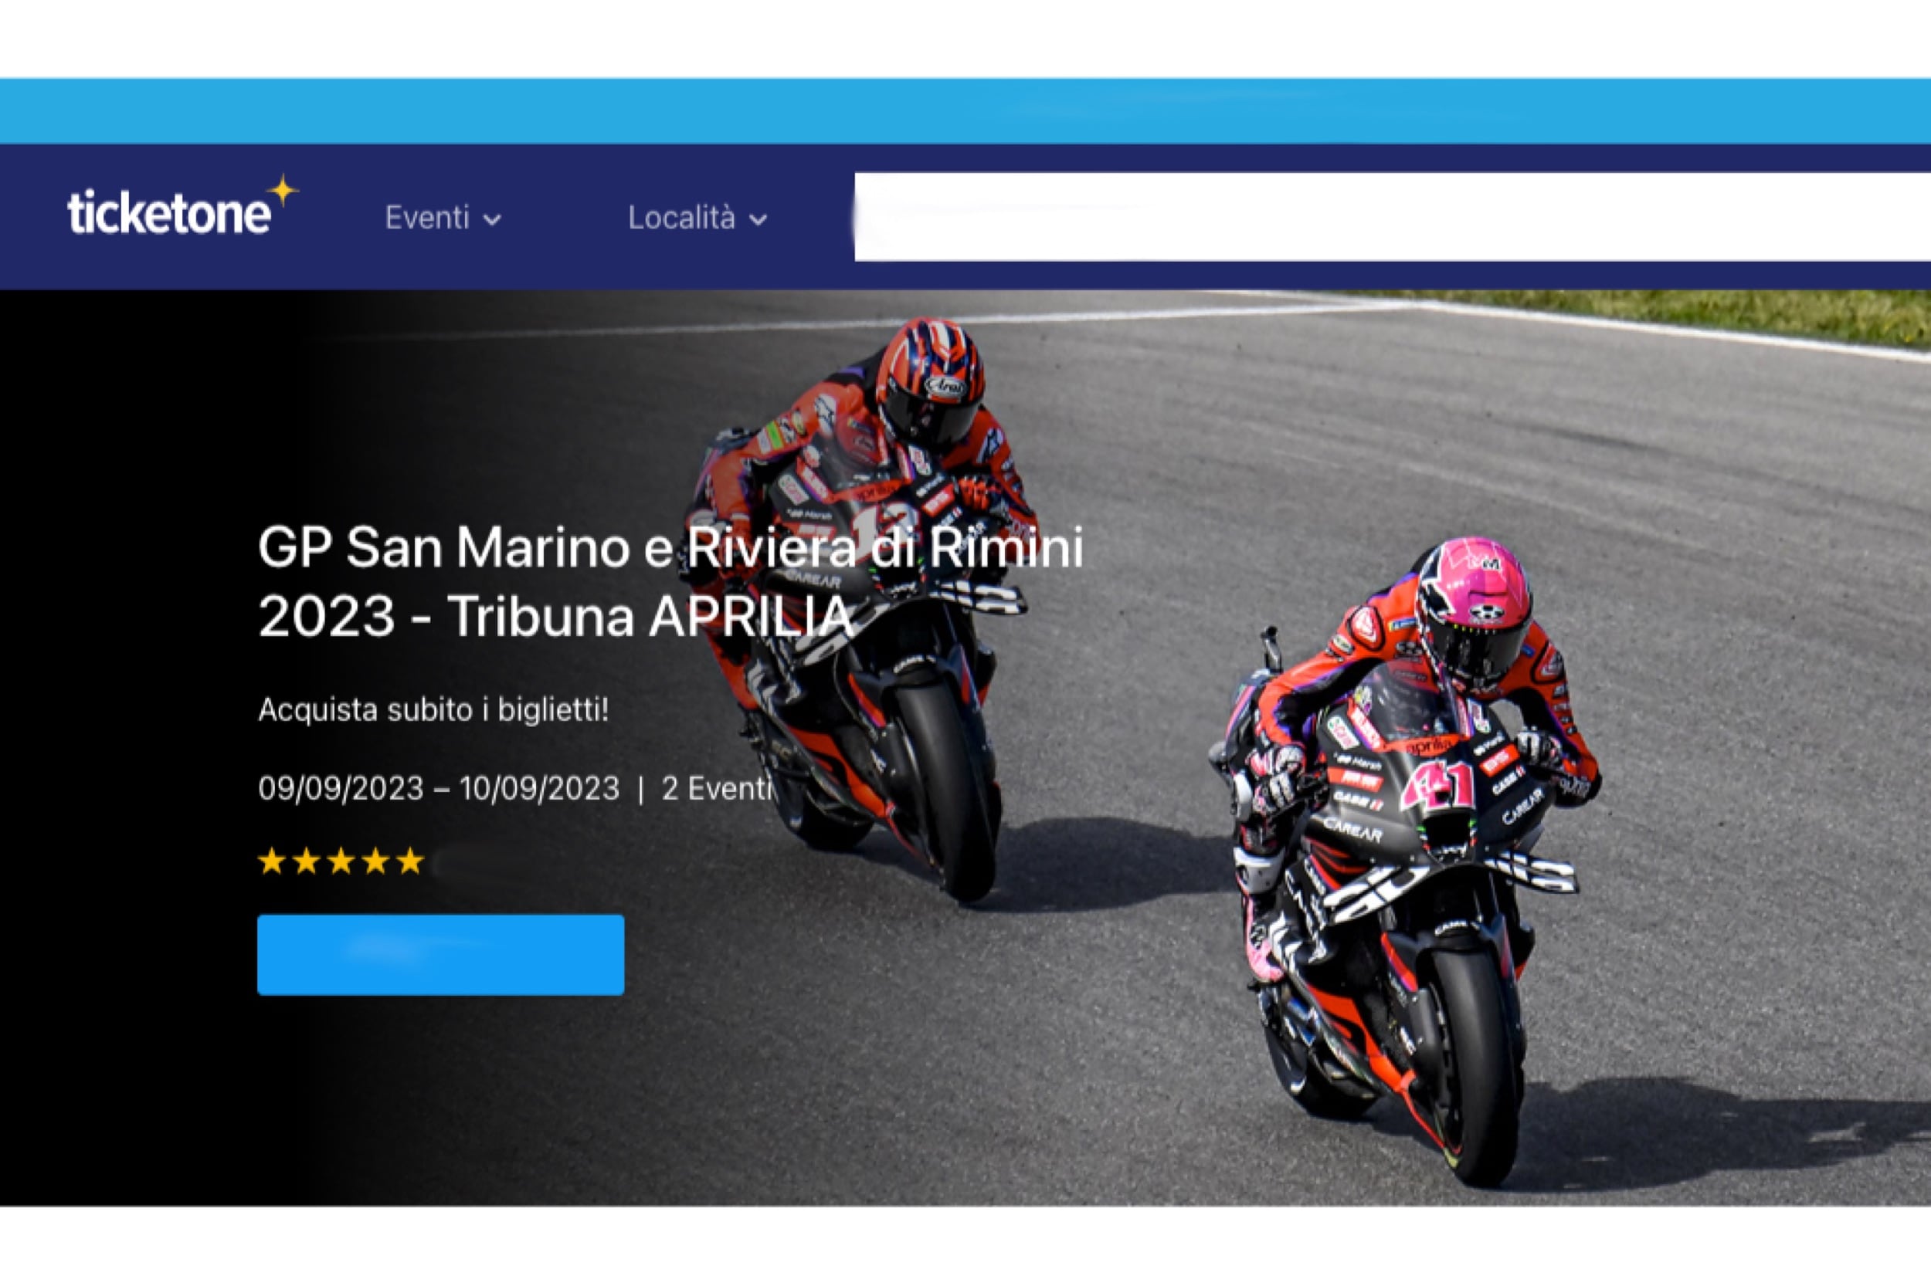Click the 09/09/2023 – 10/09/2023 date range

point(438,789)
